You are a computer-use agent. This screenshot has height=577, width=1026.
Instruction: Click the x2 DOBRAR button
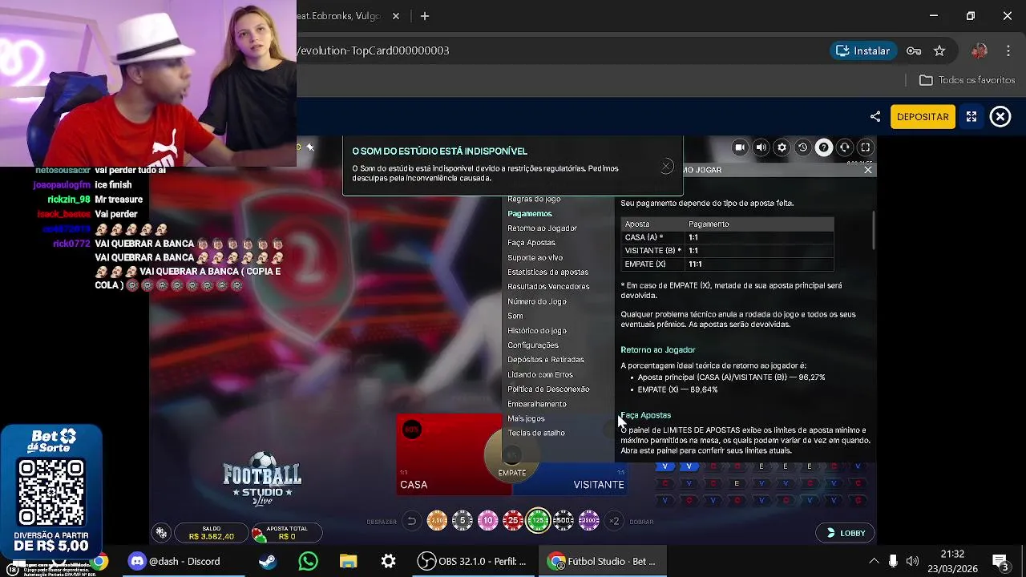point(614,521)
